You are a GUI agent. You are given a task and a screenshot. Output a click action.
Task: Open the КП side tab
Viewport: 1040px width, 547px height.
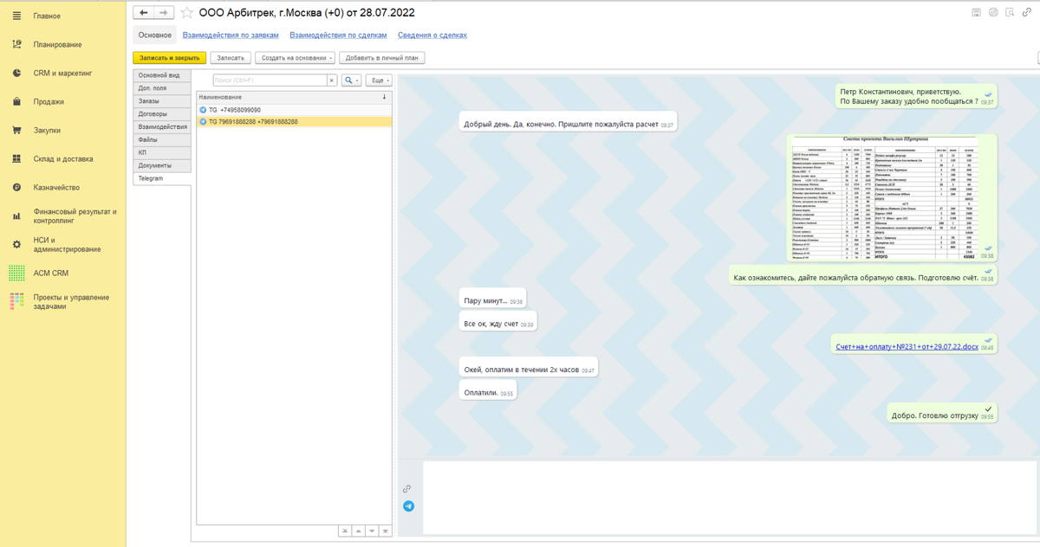pos(162,152)
